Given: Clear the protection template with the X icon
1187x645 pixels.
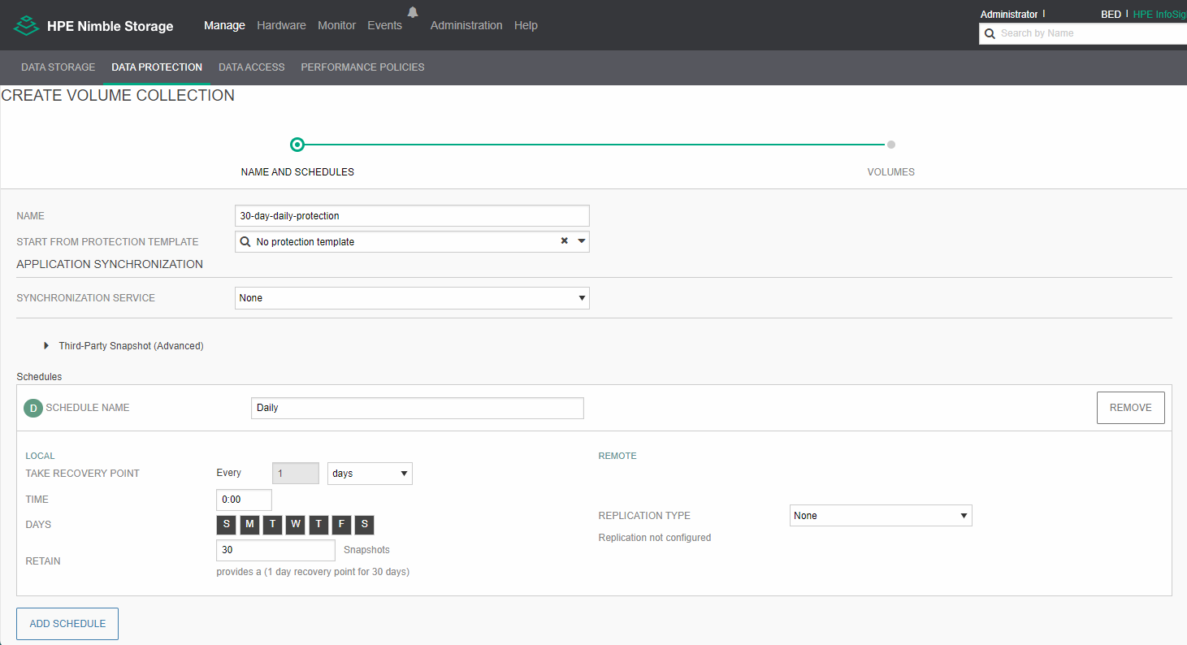Looking at the screenshot, I should click(564, 241).
